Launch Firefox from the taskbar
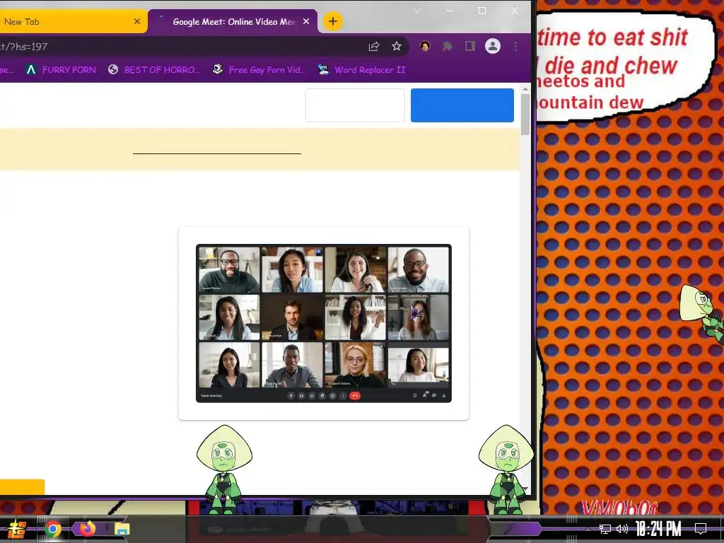The height and width of the screenshot is (543, 724). [x=87, y=528]
